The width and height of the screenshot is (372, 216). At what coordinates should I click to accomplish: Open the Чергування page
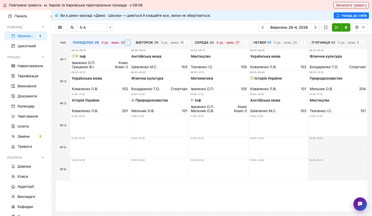tap(26, 116)
